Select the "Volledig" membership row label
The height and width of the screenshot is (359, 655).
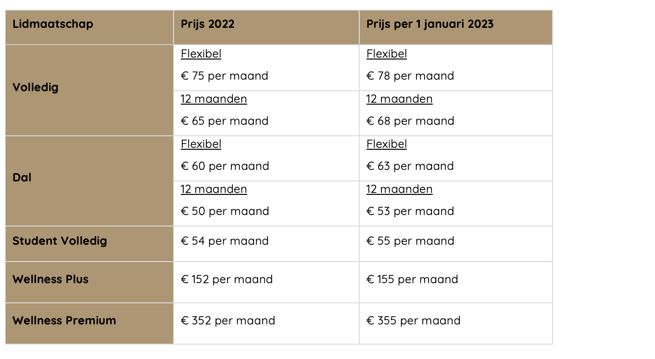click(36, 87)
